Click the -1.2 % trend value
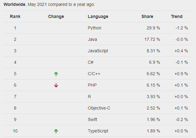The width and height of the screenshot is (196, 138). click(x=181, y=28)
